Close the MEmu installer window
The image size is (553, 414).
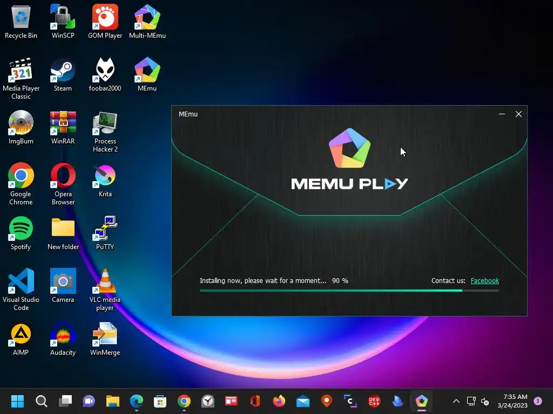[x=518, y=114]
